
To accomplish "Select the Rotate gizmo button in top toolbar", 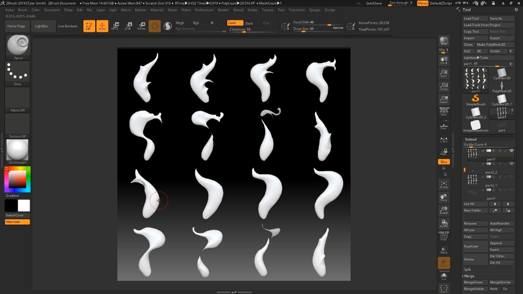I will [x=141, y=26].
